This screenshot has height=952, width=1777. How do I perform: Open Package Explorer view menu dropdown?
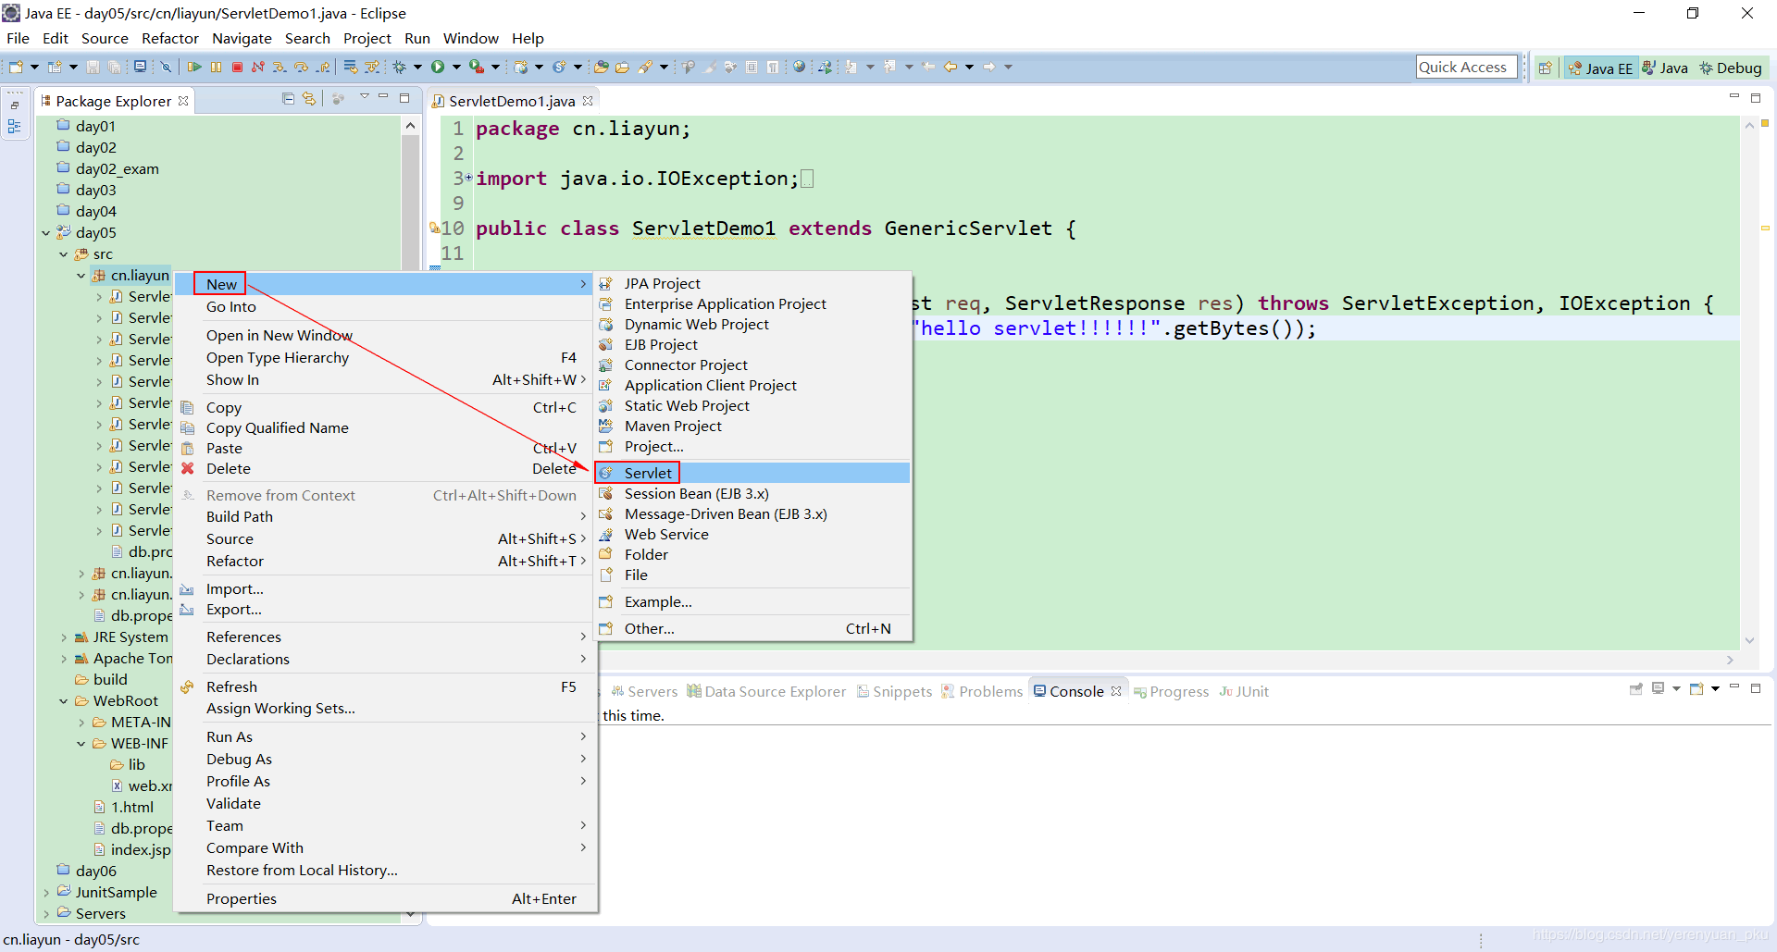coord(365,96)
